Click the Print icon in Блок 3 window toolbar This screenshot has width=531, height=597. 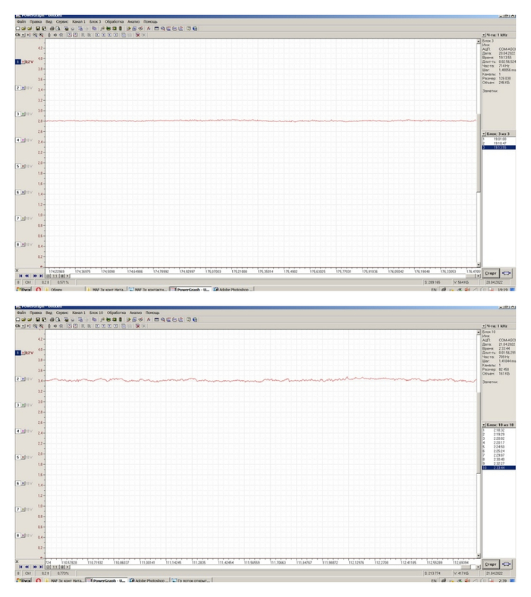52,29
